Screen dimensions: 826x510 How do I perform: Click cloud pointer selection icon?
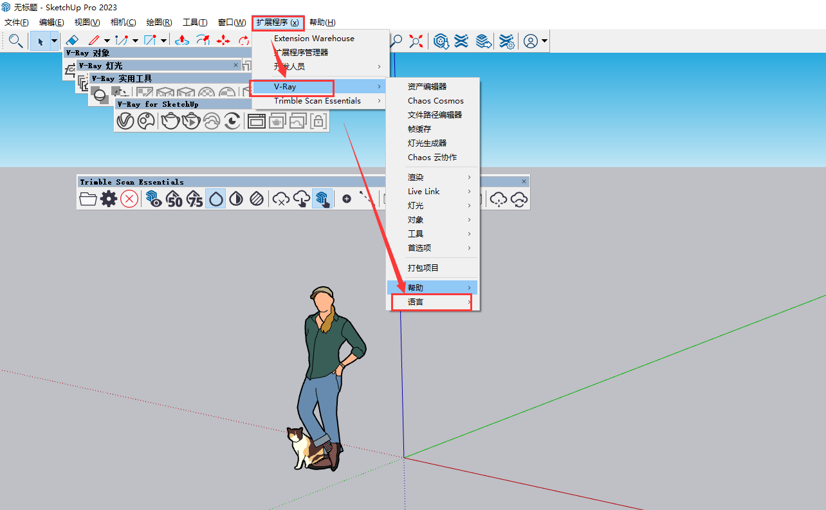tap(302, 199)
